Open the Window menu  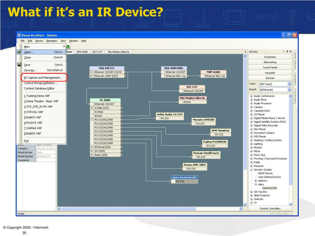click(74, 41)
